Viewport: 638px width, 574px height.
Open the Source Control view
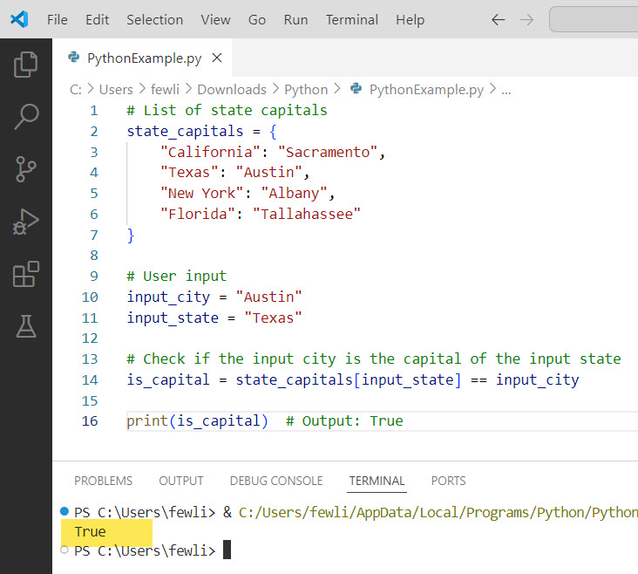tap(25, 169)
